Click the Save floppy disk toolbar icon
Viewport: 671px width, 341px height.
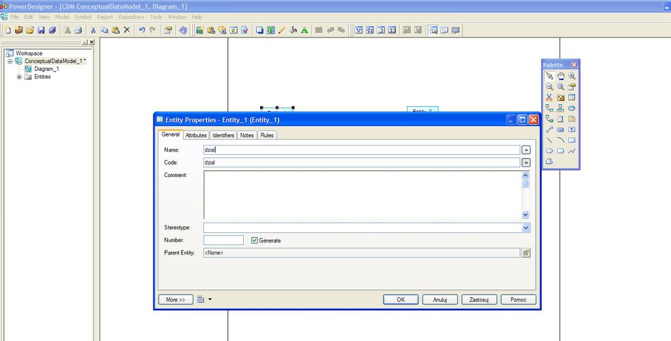coord(41,30)
